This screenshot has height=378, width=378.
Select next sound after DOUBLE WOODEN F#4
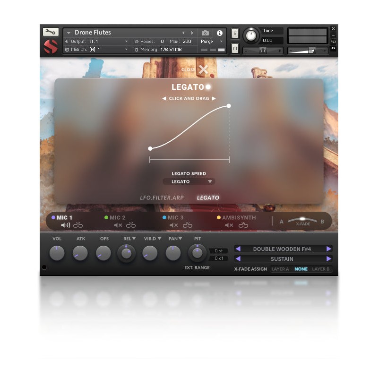tap(329, 249)
